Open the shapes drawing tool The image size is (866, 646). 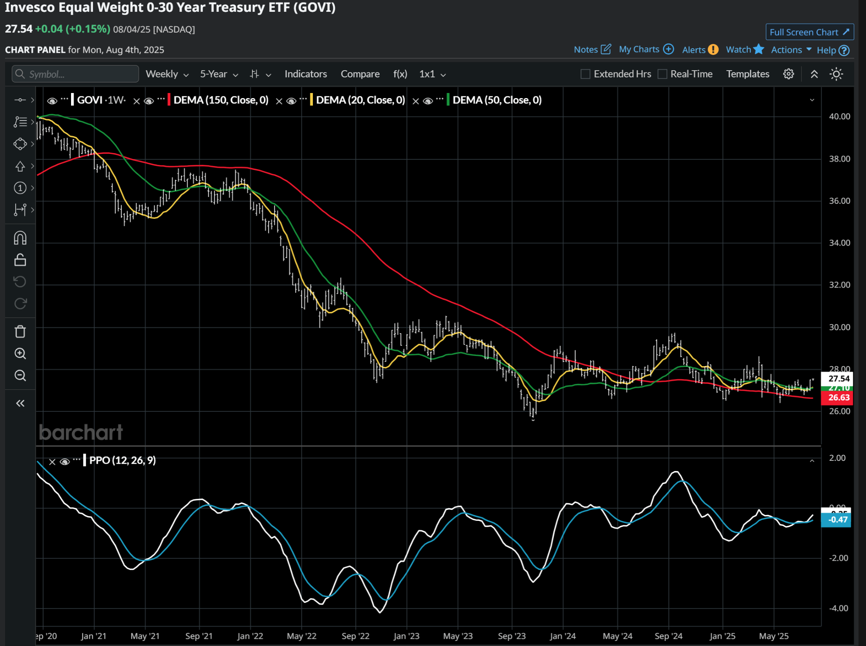[20, 144]
